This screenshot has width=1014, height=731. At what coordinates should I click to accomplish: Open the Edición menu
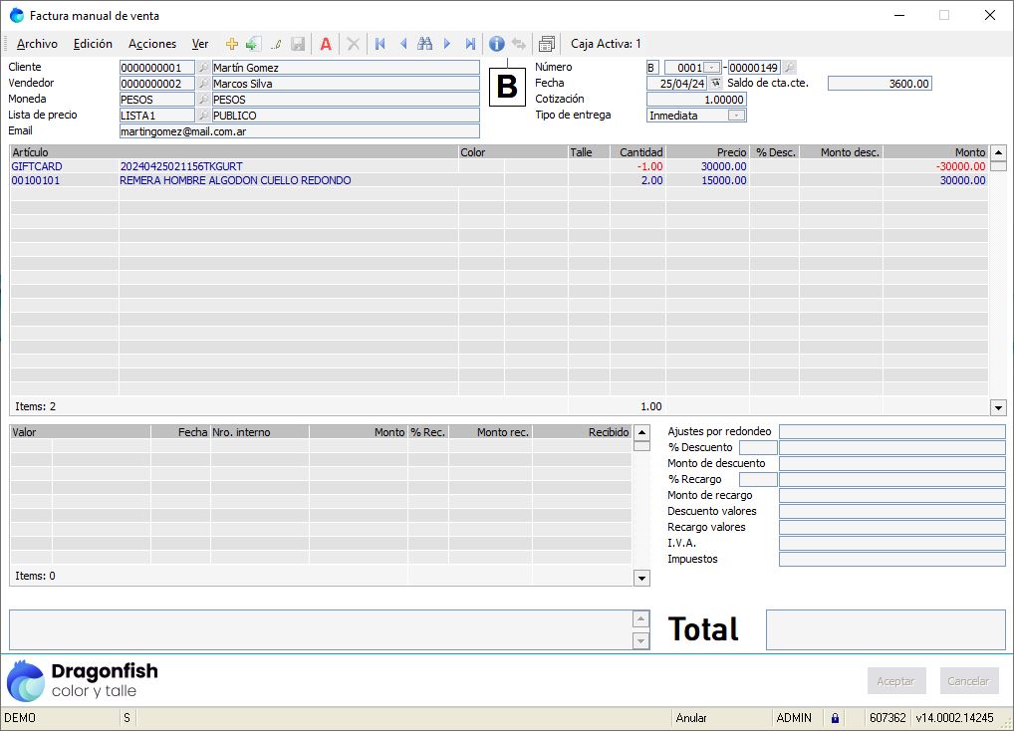(93, 44)
